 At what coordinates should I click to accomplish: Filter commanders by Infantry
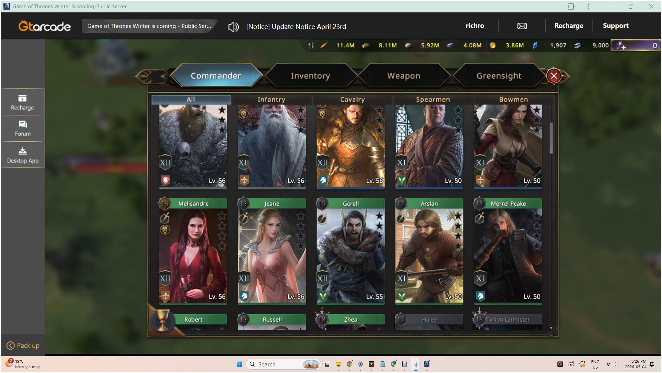271,99
